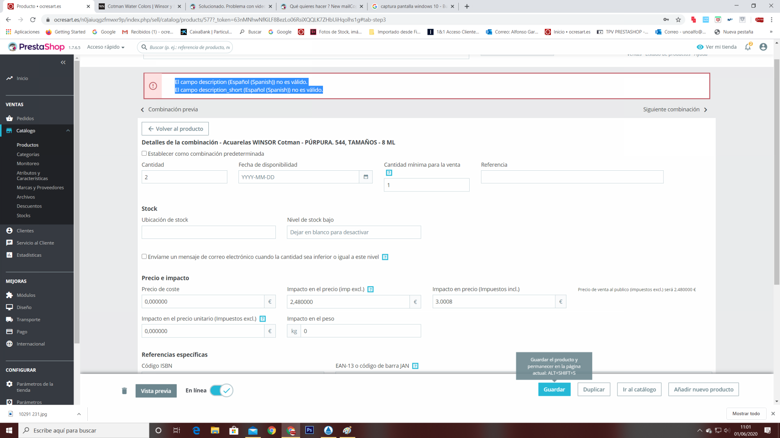Click the employee profile avatar icon

point(763,47)
